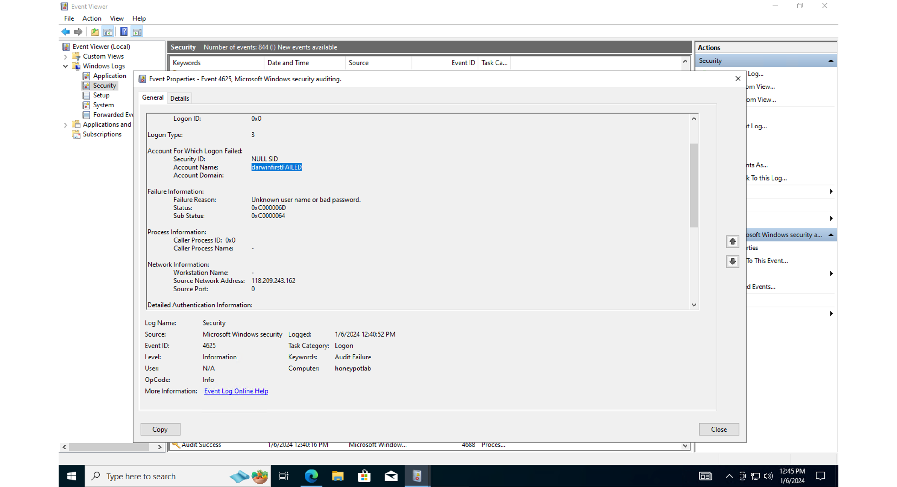Open the Event Log Online Help link
Viewport: 897px width, 487px height.
pos(236,391)
